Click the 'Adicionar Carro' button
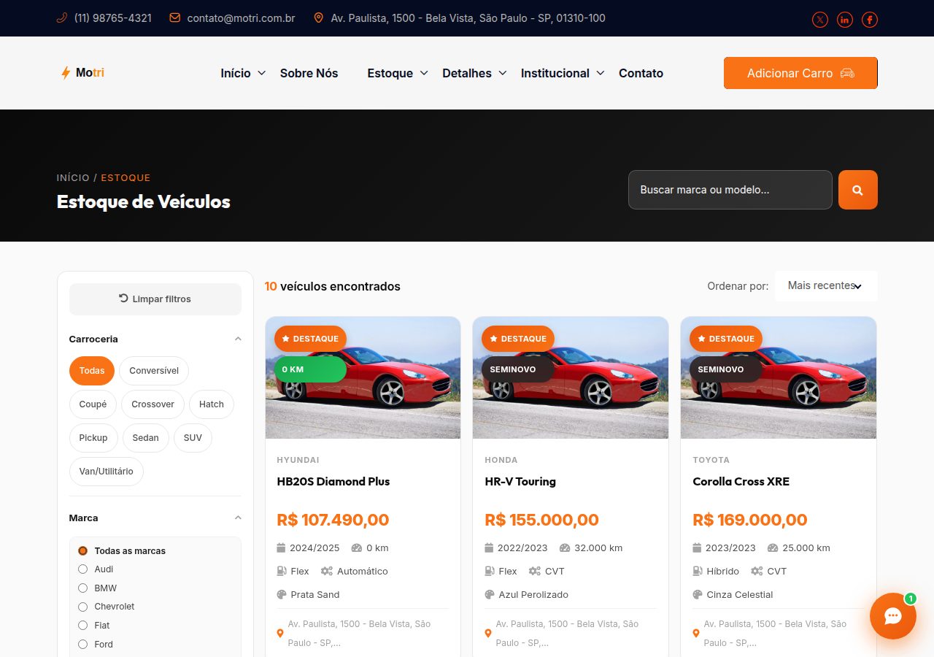 800,73
